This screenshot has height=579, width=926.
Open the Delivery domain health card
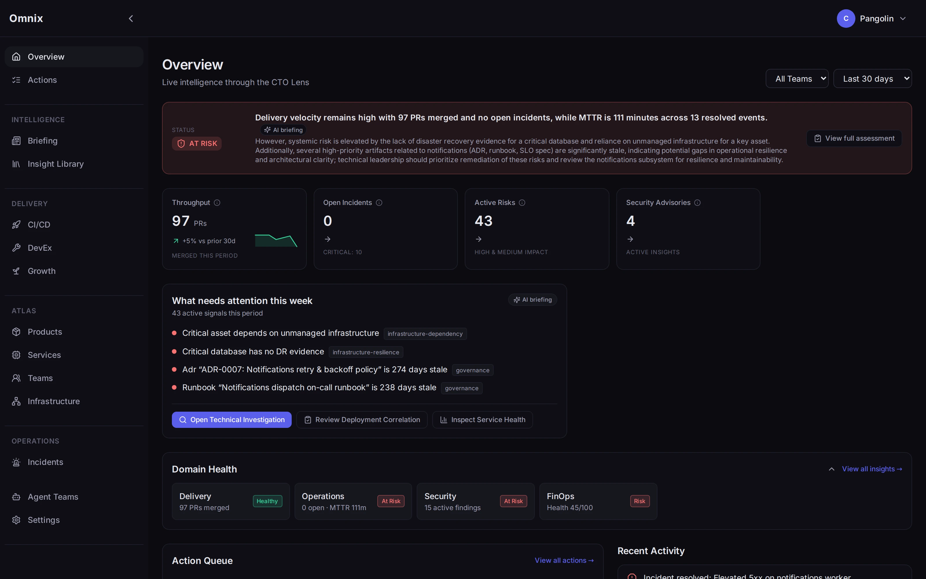click(x=231, y=501)
